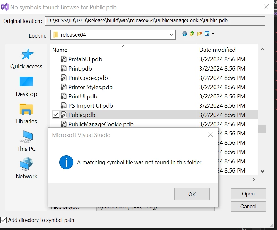Uncheck the Public.pdb selection checkbox
The height and width of the screenshot is (230, 277).
(x=56, y=115)
